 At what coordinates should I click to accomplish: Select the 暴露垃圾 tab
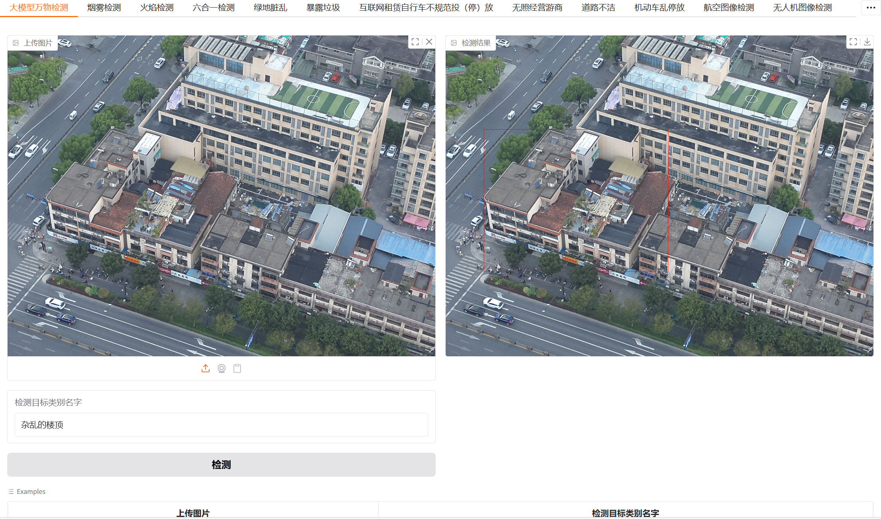coord(323,8)
